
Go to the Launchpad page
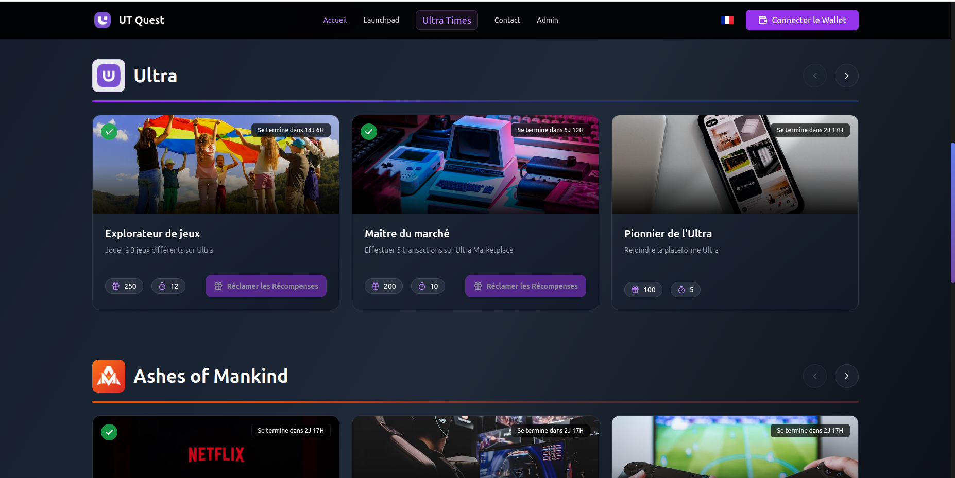(x=381, y=20)
